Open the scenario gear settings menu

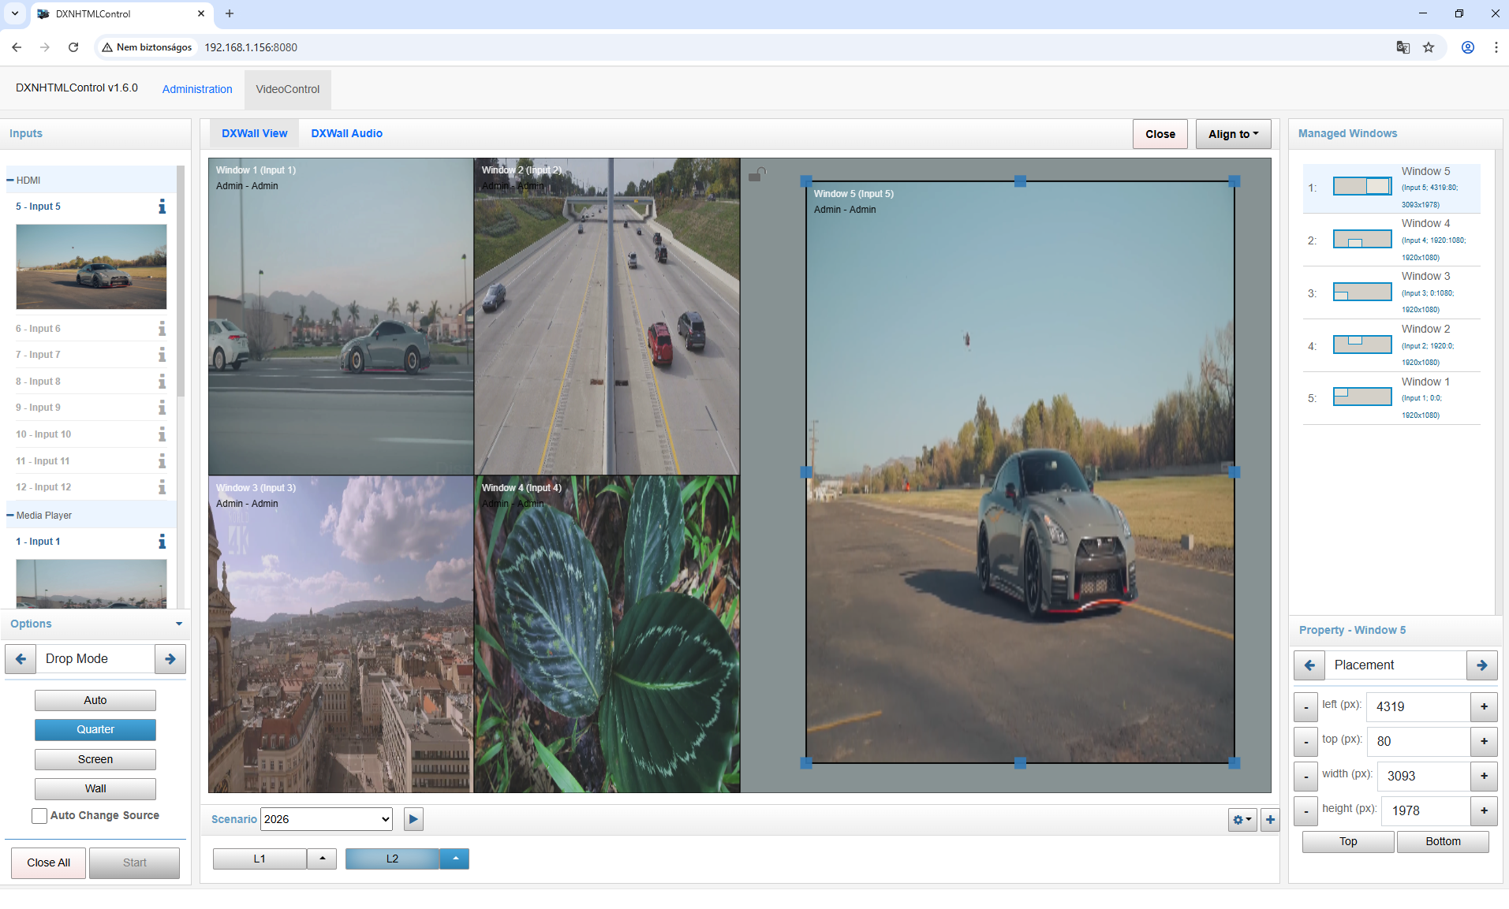point(1242,820)
